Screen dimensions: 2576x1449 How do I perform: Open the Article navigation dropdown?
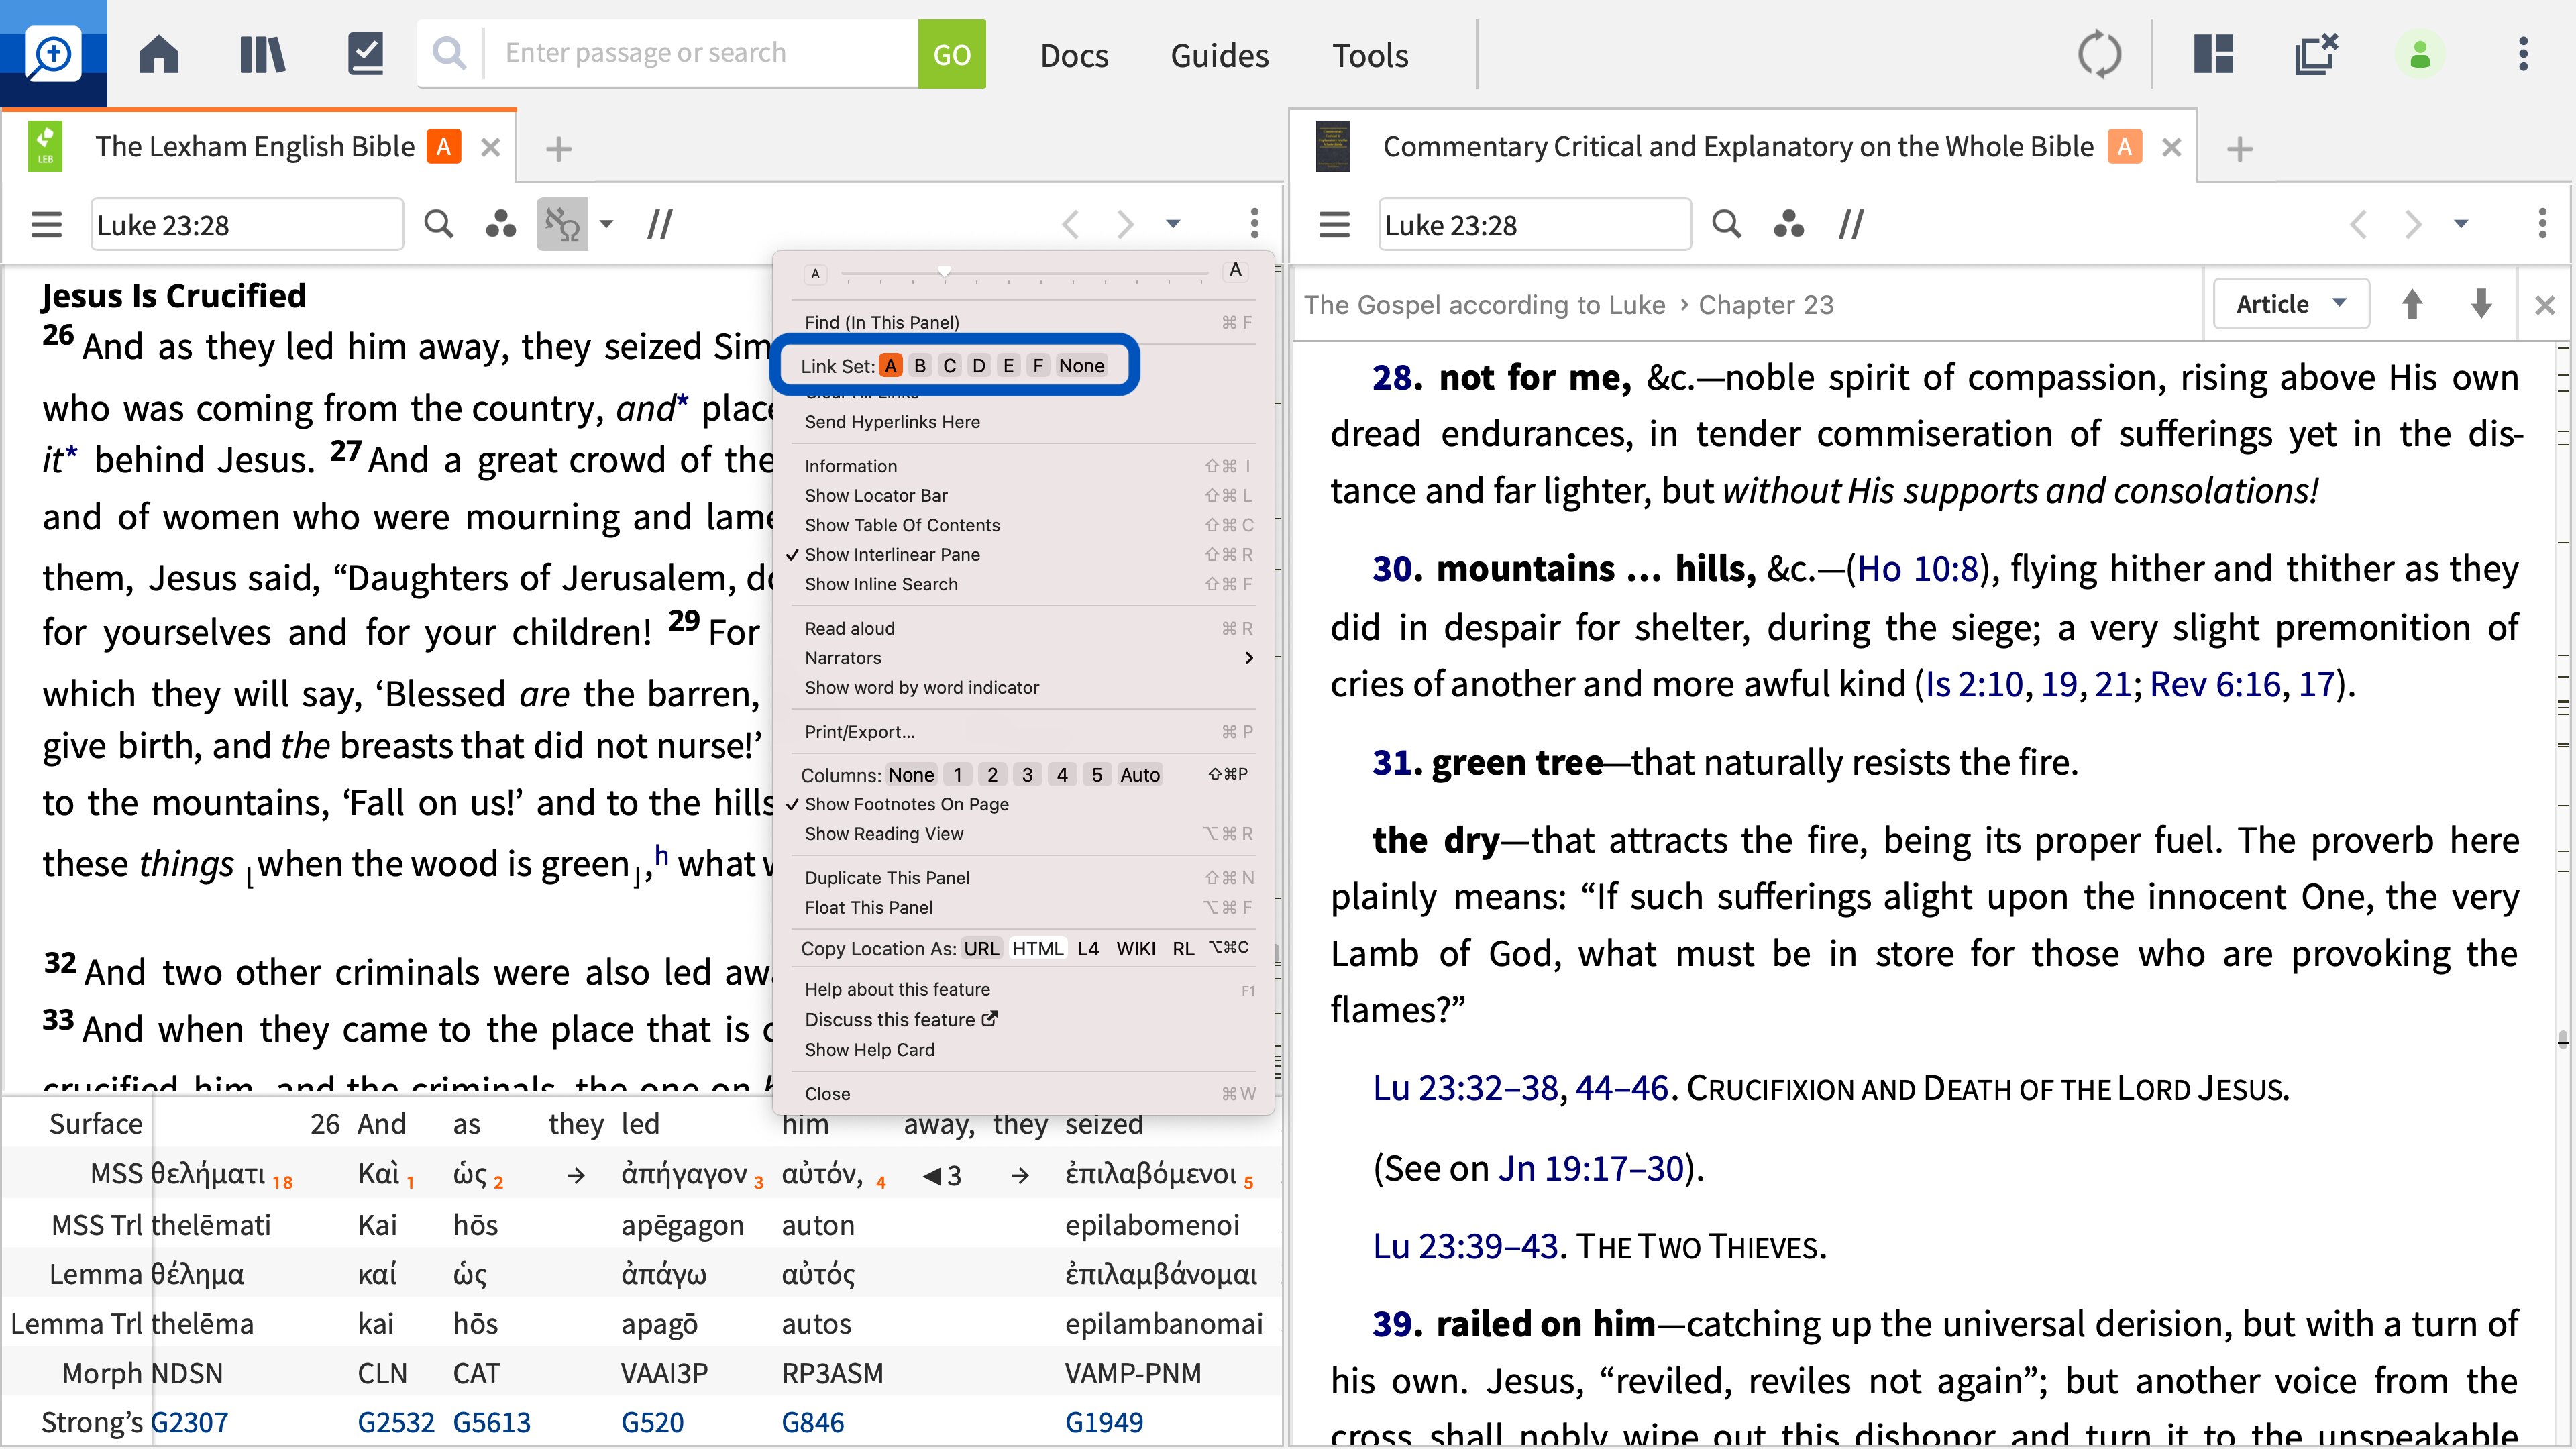tap(2291, 304)
